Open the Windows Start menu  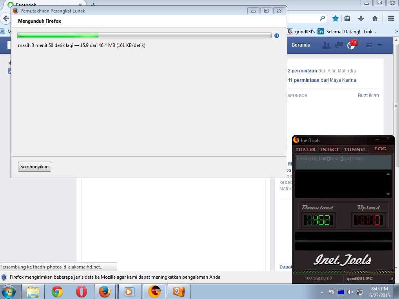pos(9,292)
